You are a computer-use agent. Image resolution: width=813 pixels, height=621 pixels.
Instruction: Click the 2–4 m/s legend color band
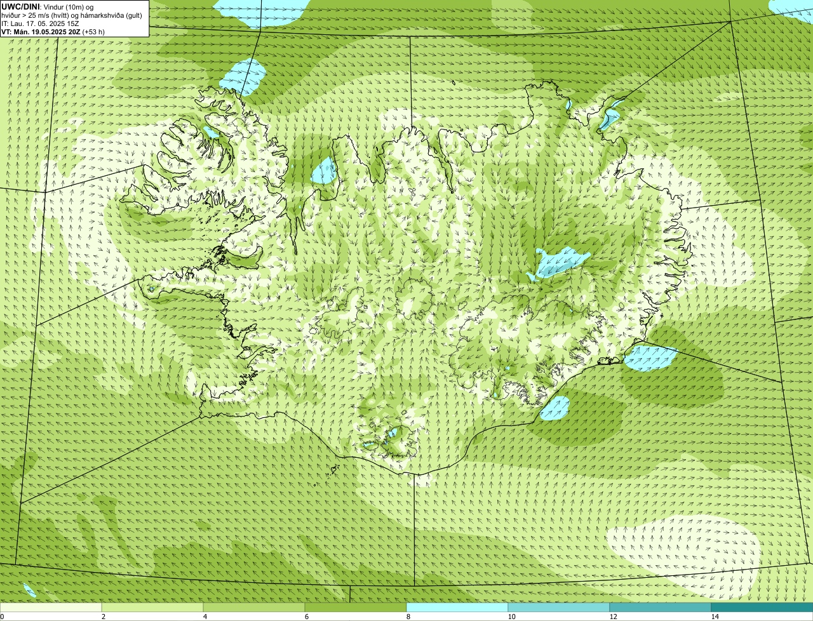click(x=152, y=607)
